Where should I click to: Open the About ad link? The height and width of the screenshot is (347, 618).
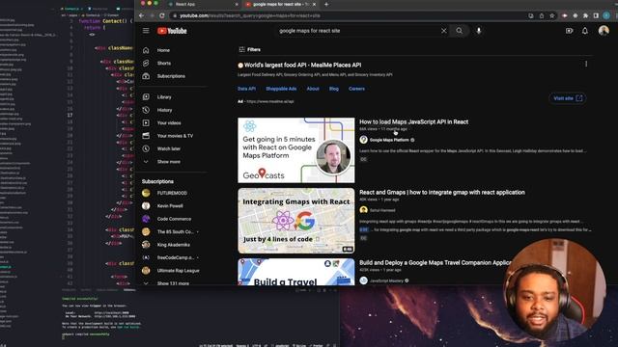click(313, 89)
